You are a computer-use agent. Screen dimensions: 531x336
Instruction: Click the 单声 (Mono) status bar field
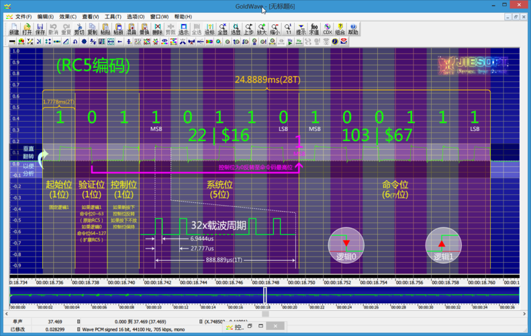point(18,321)
